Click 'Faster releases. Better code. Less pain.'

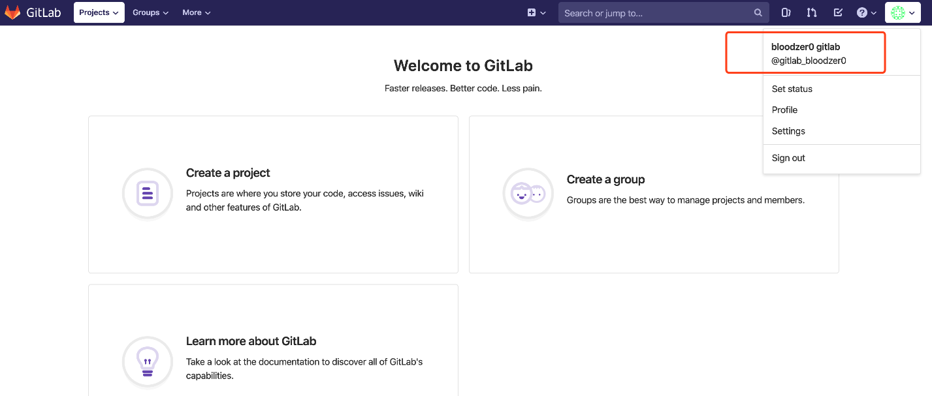(463, 88)
